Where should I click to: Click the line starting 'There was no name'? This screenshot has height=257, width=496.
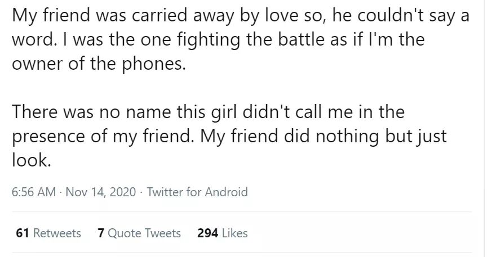[208, 112]
